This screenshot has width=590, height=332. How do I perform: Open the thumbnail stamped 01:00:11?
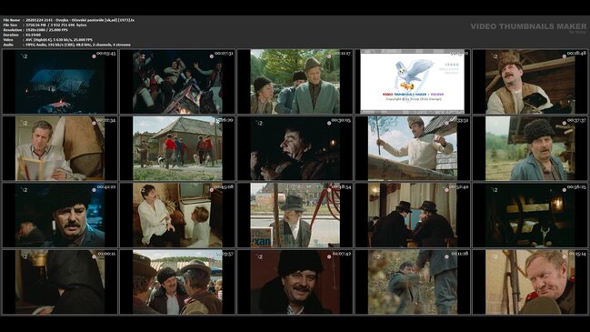[x=60, y=282]
